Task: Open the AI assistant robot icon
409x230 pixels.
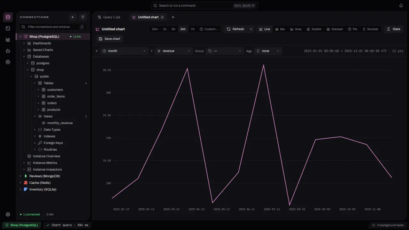Action: tap(8, 51)
